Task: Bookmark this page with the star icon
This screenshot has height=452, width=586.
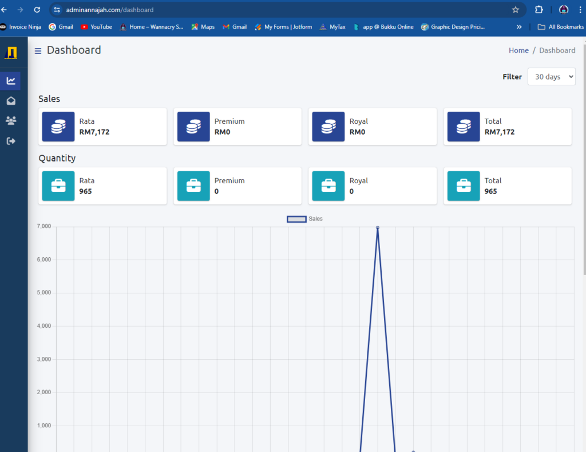Action: [516, 10]
